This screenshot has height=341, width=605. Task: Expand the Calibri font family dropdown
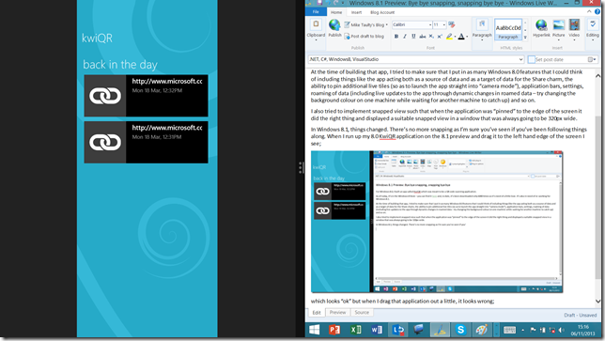click(430, 24)
